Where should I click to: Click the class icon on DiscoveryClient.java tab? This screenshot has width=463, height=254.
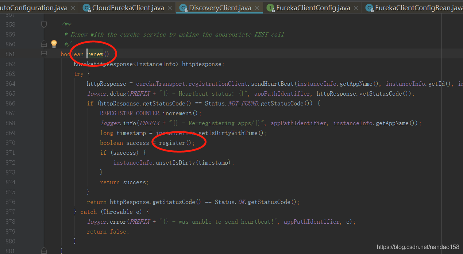tap(183, 8)
